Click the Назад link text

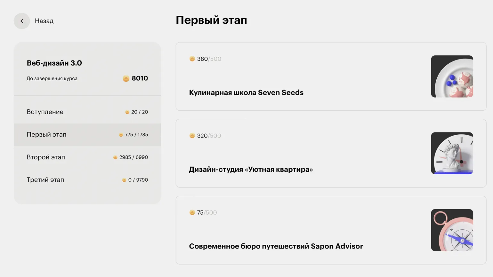coord(44,21)
